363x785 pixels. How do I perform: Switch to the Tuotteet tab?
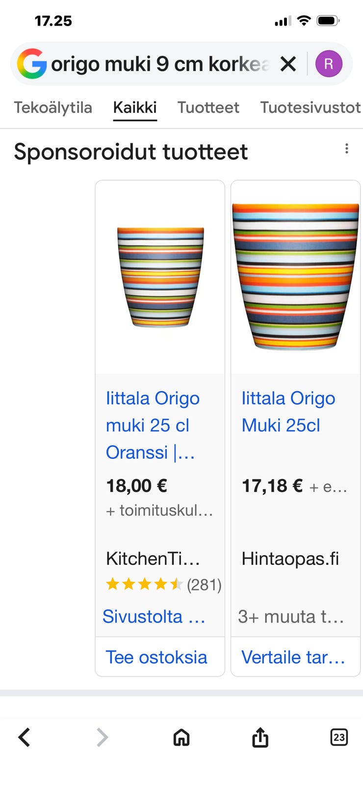pos(208,107)
